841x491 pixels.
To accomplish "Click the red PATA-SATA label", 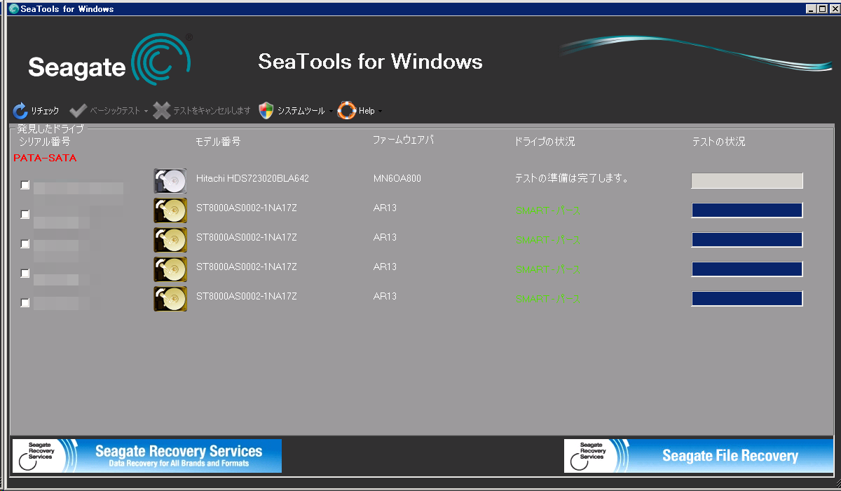I will click(45, 158).
